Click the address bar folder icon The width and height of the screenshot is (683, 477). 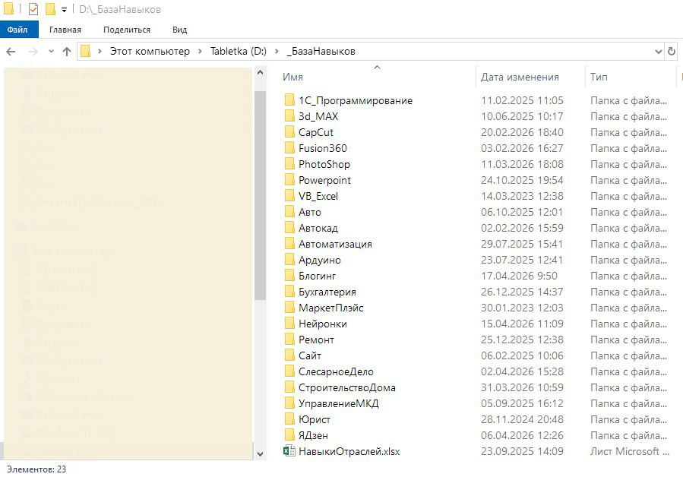(86, 52)
